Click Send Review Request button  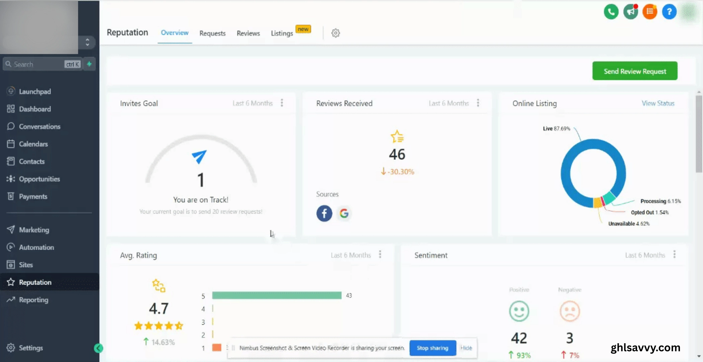tap(635, 71)
